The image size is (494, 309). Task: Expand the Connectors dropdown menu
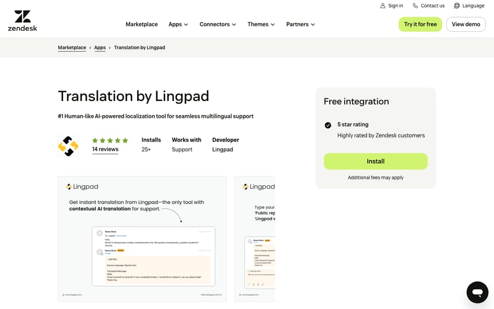tap(217, 24)
